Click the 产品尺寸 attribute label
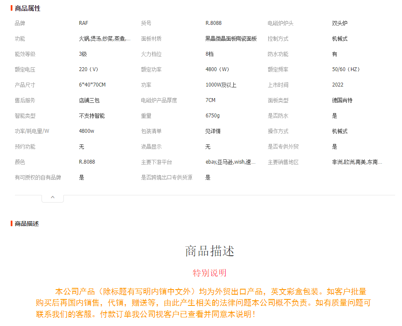 click(25, 85)
